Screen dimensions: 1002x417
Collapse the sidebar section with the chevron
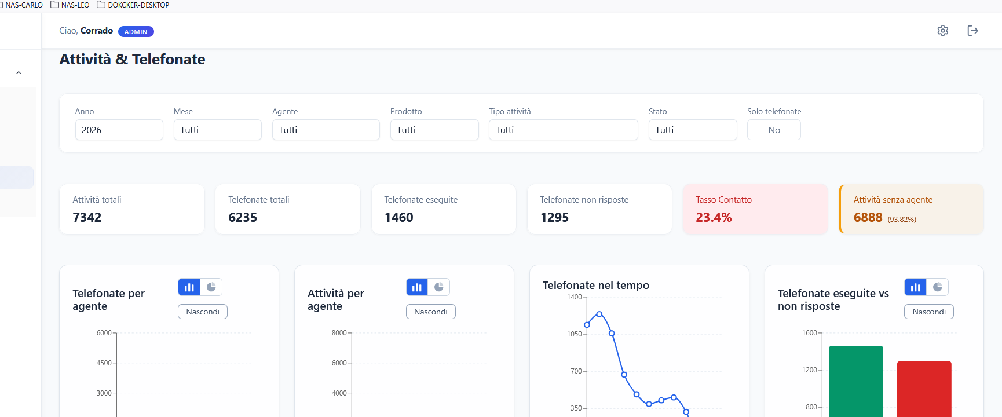tap(19, 73)
